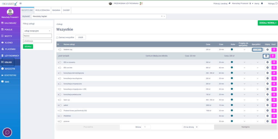The image size is (278, 139).
Task: Click gear edit icon for badanie usg
Action: point(267,49)
